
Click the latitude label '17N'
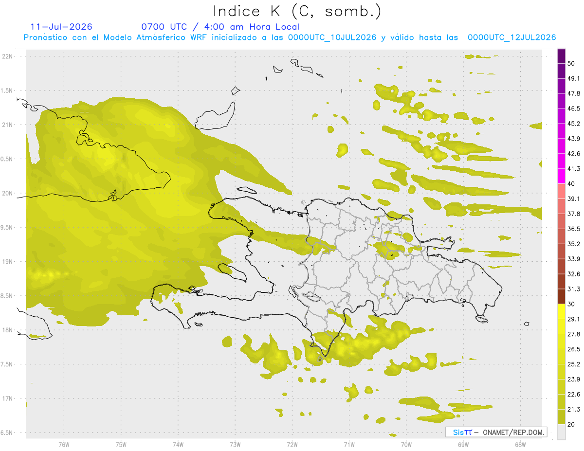(x=7, y=399)
